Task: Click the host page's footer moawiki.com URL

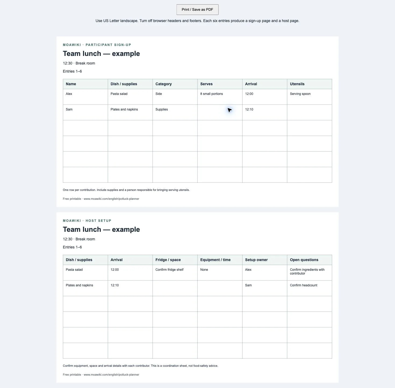Action: [111, 375]
